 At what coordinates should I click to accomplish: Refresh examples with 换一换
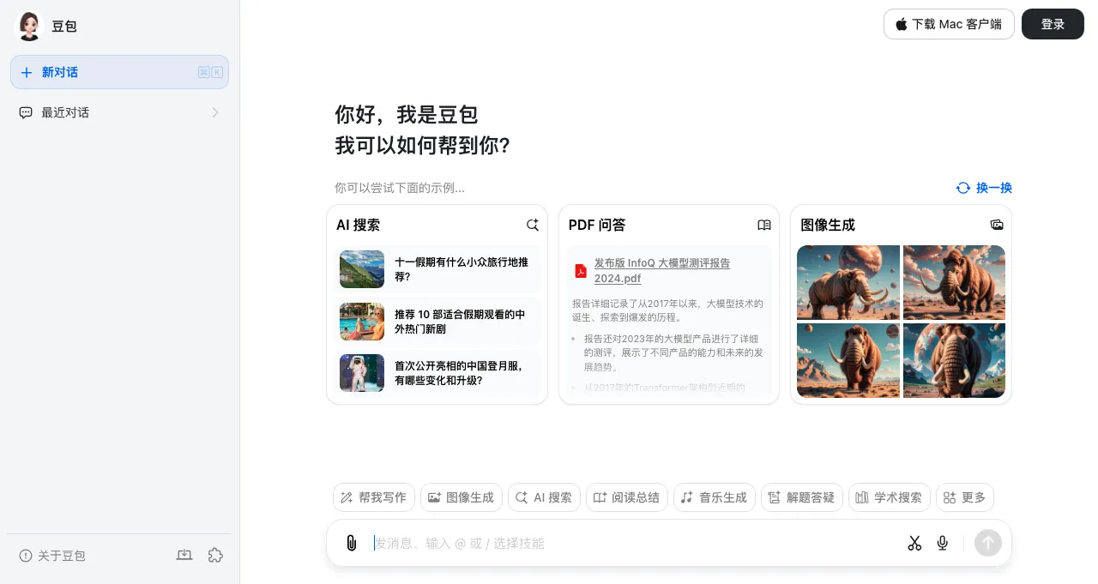(x=984, y=188)
